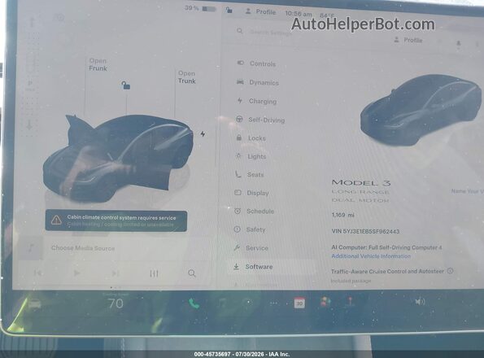This screenshot has height=358, width=484.
Task: Open the calendar app icon
Action: pos(299,303)
